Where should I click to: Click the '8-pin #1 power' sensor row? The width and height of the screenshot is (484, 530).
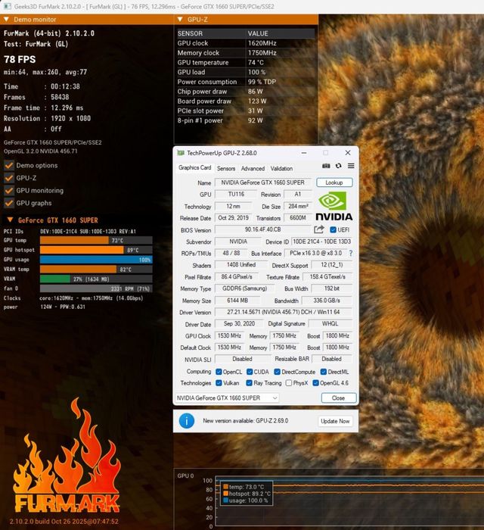click(x=246, y=120)
